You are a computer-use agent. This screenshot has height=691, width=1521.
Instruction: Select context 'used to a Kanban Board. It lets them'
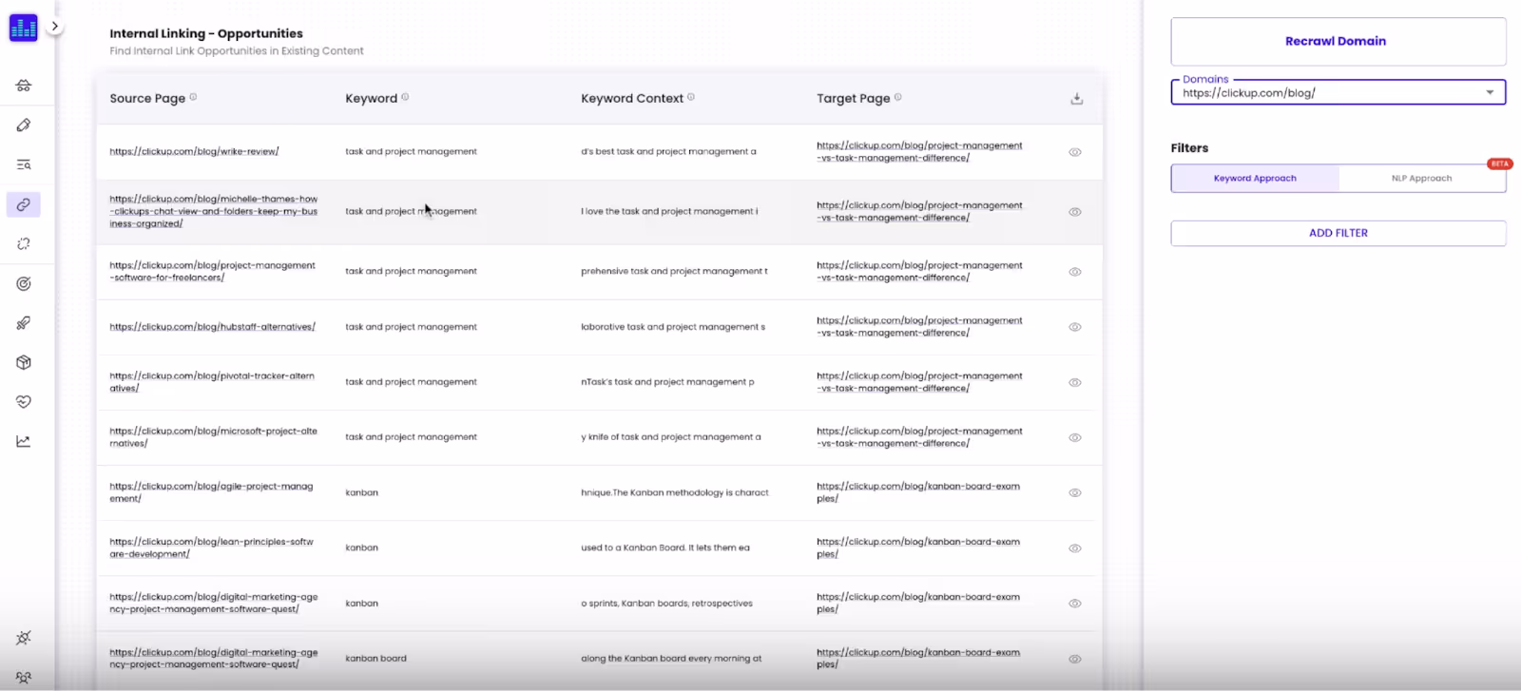coord(665,547)
